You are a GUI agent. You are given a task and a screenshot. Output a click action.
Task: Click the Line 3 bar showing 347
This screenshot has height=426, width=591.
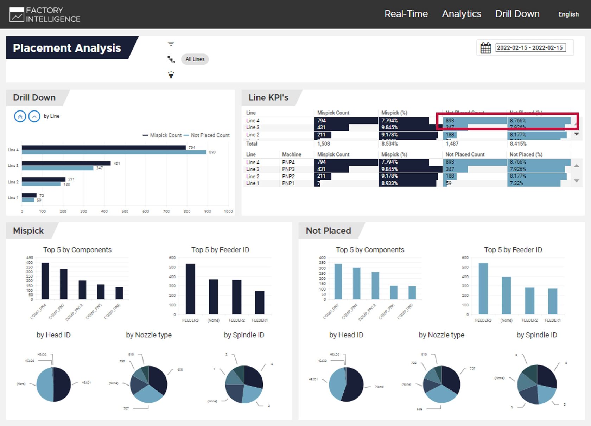tap(58, 168)
